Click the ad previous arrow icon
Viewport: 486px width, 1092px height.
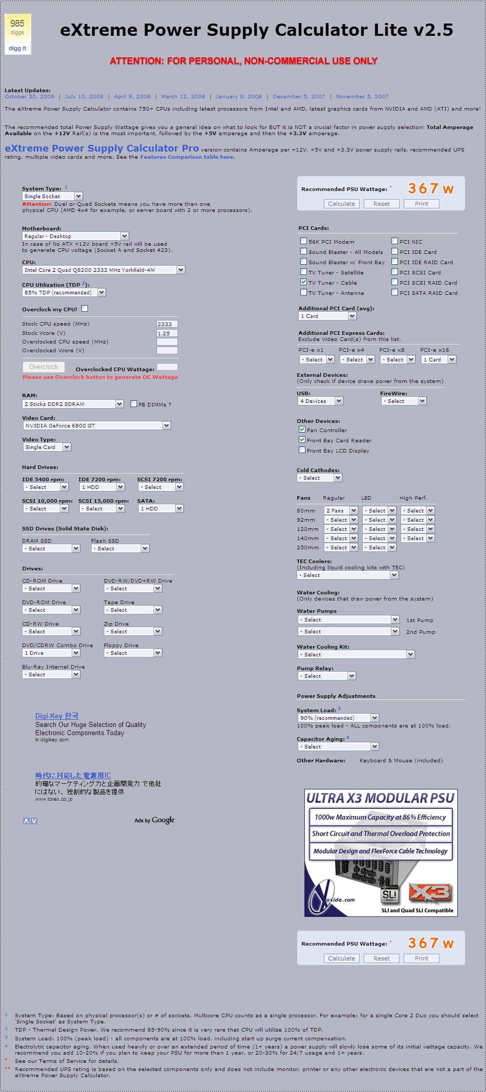click(26, 821)
